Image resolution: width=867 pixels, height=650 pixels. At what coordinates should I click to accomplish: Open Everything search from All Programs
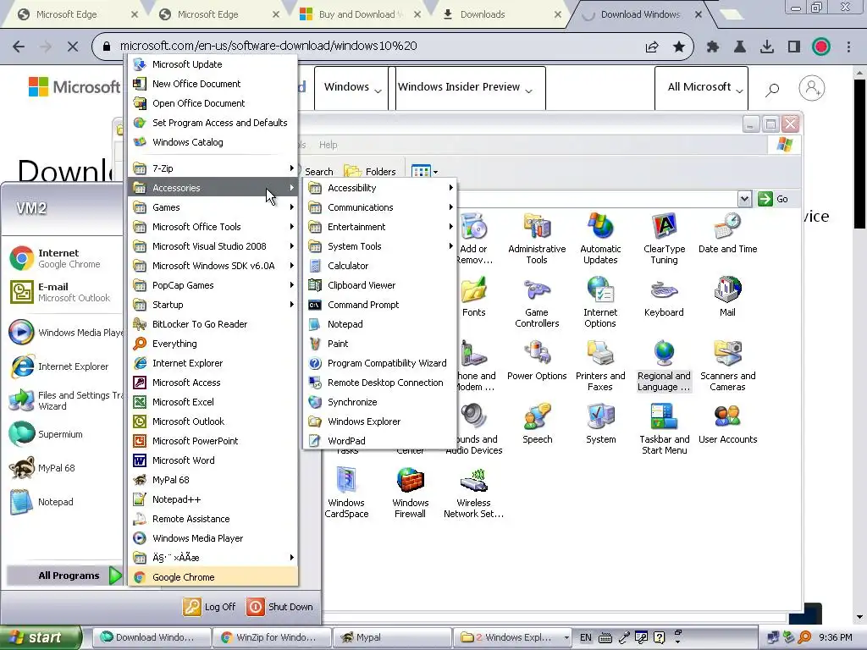click(213, 344)
